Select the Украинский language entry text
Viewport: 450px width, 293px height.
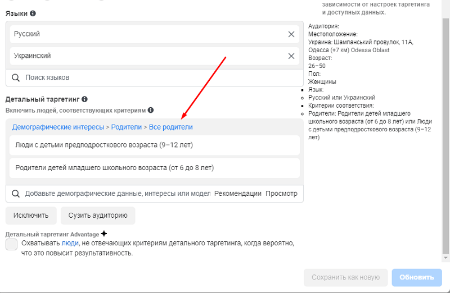point(33,56)
